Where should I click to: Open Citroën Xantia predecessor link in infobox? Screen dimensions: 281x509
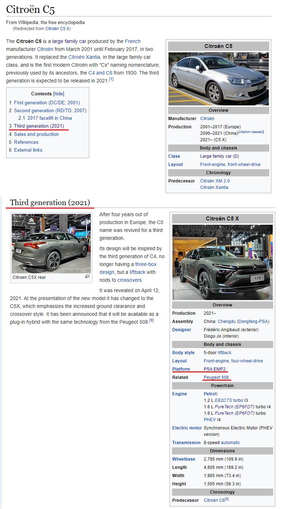click(x=214, y=187)
